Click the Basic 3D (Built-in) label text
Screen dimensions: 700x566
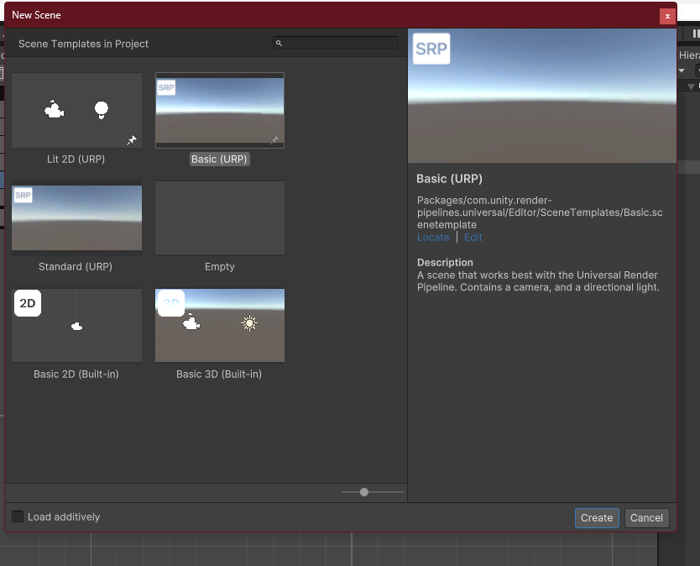pos(219,374)
